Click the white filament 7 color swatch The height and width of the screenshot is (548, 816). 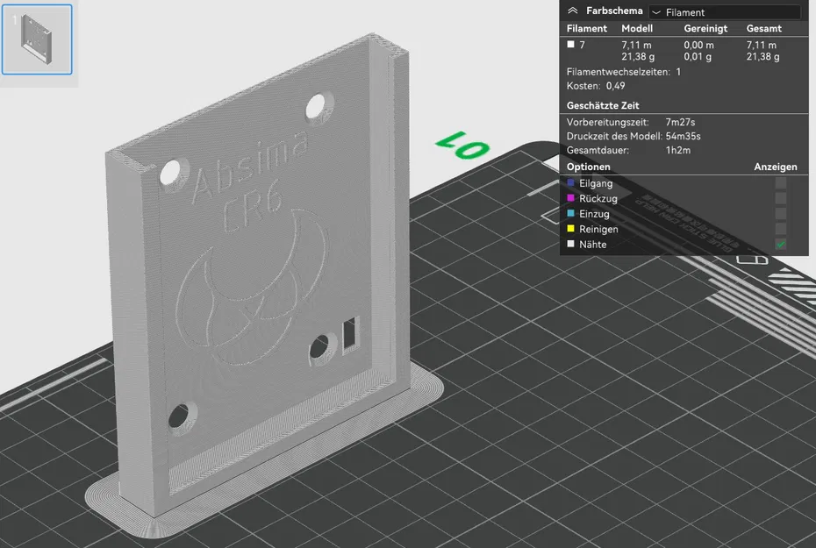tap(571, 45)
